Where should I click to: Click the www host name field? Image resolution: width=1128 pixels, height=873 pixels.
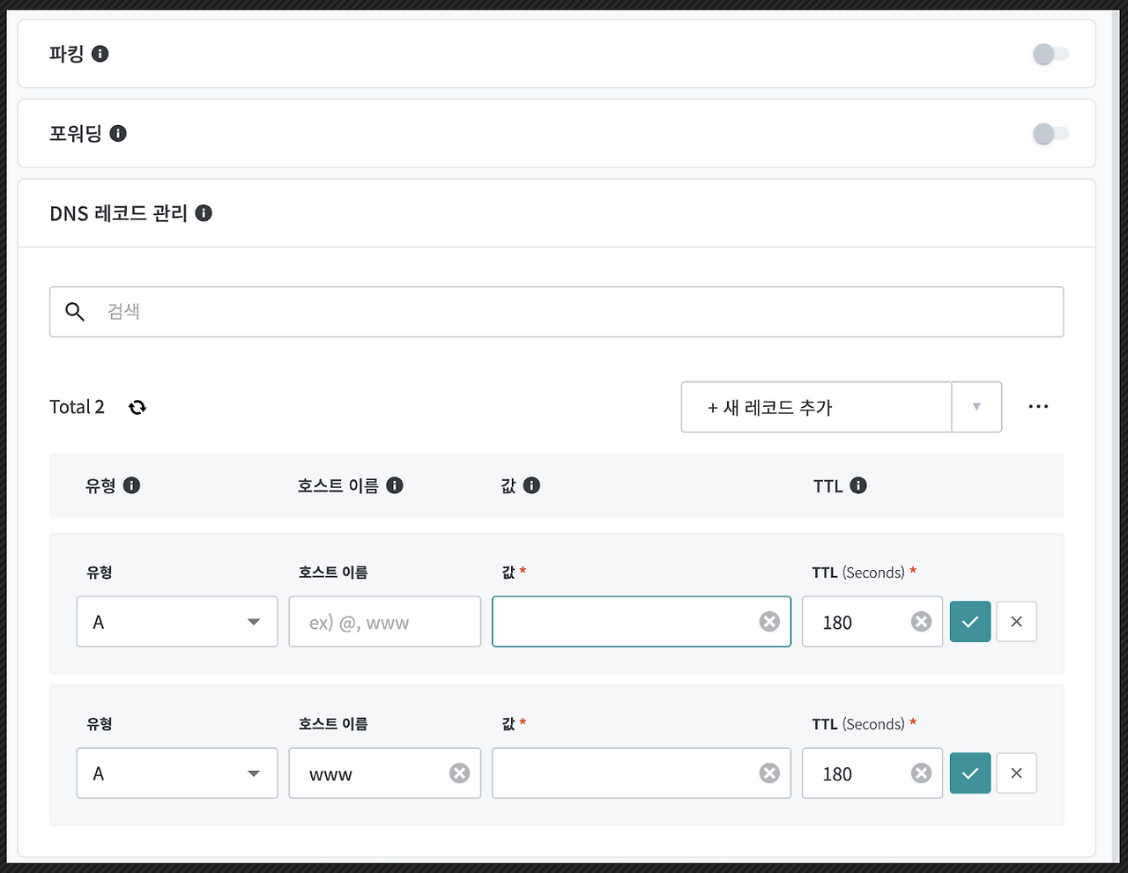385,773
